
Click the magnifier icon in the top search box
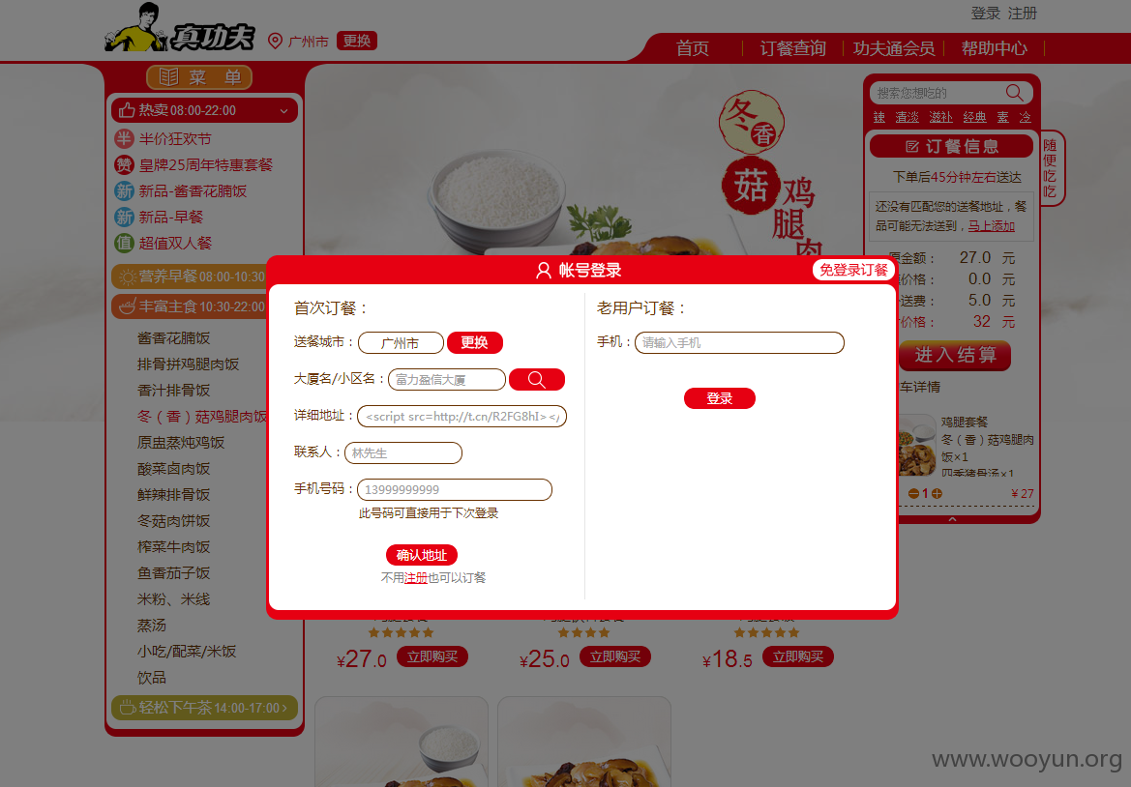(1014, 93)
